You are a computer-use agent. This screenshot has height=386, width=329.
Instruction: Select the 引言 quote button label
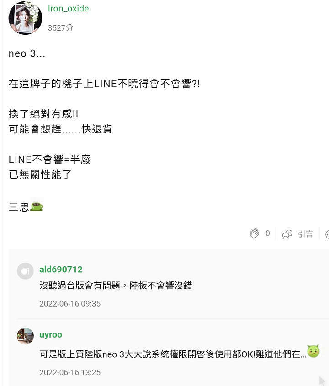305,234
